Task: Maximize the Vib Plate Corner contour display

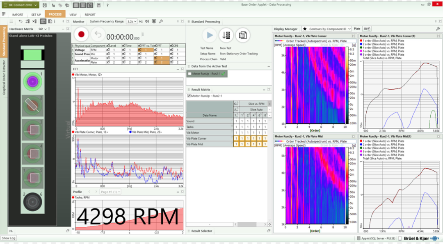Action: coord(354,36)
